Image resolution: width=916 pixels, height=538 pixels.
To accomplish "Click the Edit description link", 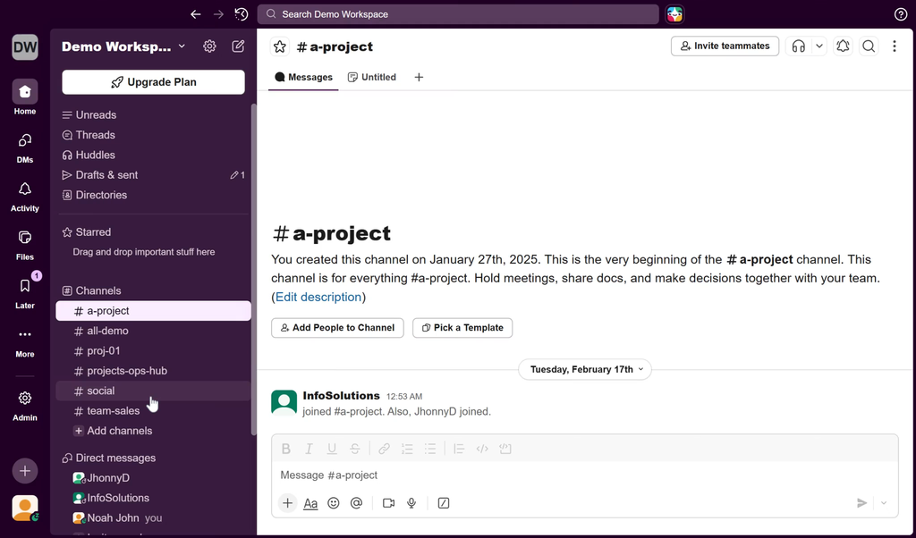I will point(318,297).
